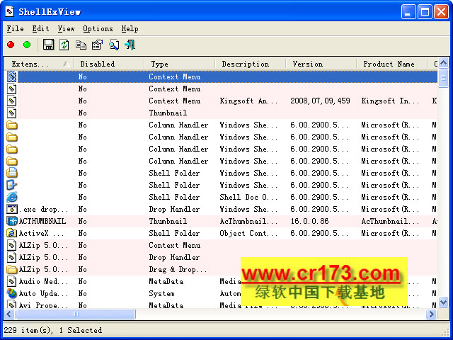The width and height of the screenshot is (453, 340).
Task: Select the 'Avi Prope...' row name
Action: coord(44,305)
